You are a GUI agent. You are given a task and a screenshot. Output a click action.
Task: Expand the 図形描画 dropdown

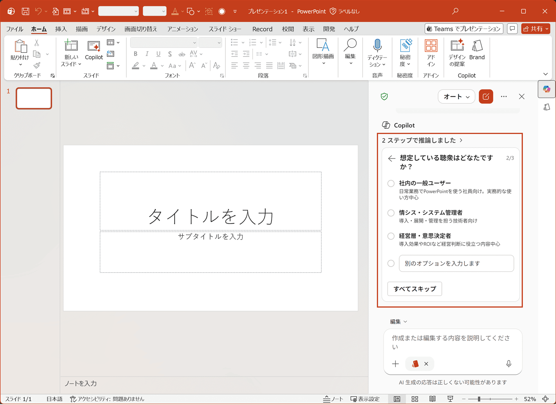pos(323,63)
